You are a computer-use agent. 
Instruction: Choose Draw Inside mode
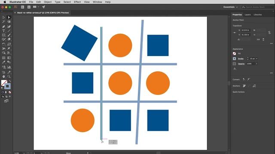(10, 96)
